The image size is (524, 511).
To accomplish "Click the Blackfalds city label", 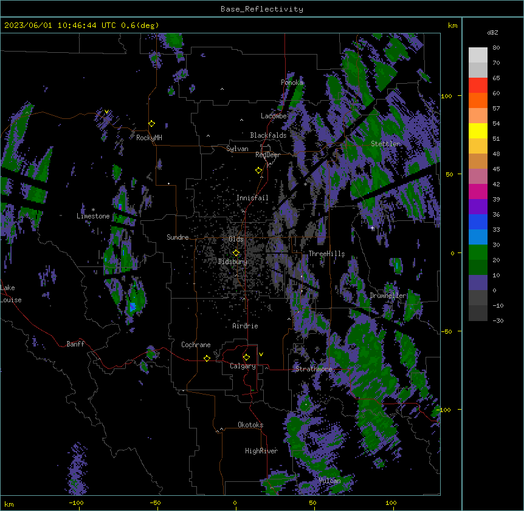I will [x=268, y=135].
